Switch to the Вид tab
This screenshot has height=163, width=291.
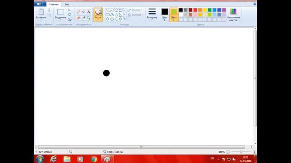click(x=67, y=4)
